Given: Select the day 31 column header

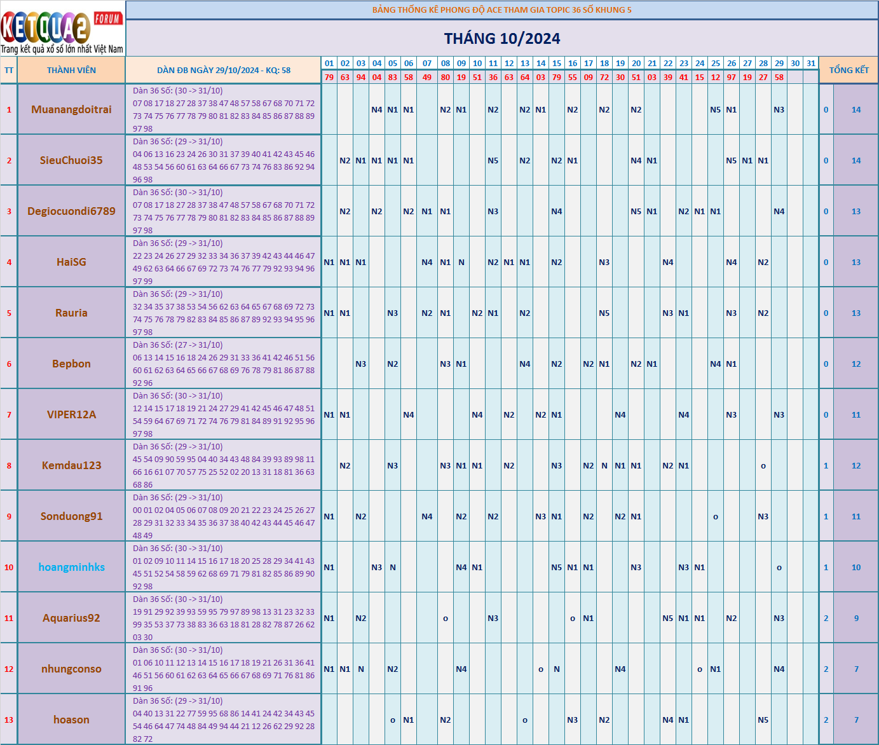Looking at the screenshot, I should click(810, 64).
